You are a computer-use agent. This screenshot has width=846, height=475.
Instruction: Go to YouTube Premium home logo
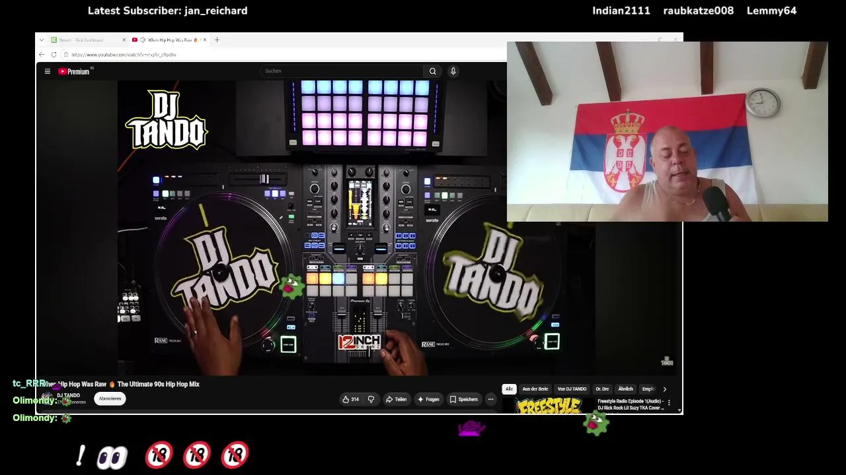[74, 71]
